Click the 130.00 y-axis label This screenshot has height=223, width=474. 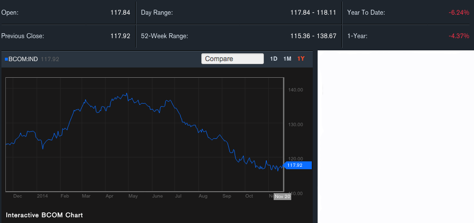click(x=296, y=124)
